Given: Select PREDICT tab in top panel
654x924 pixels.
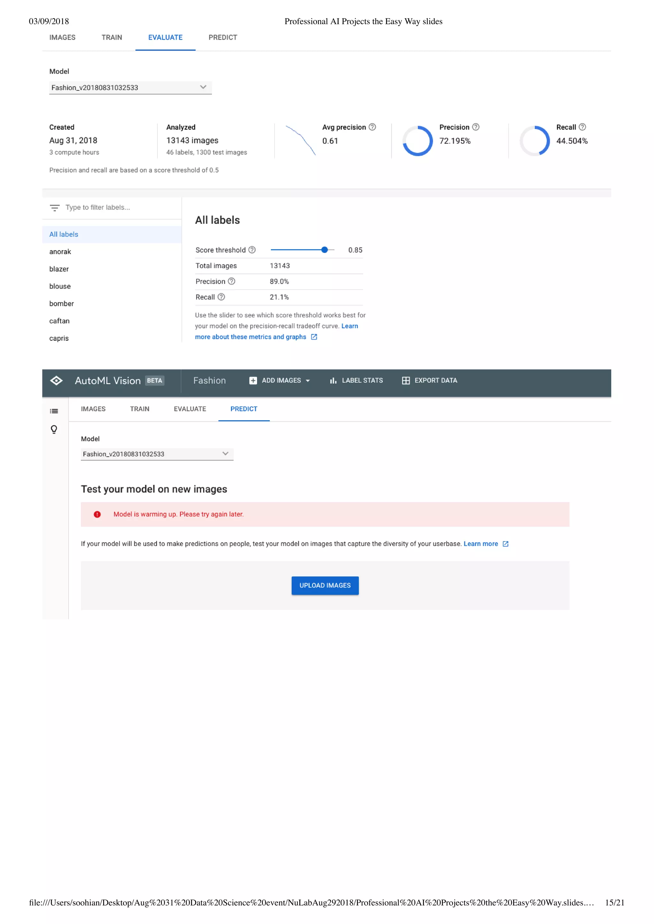Looking at the screenshot, I should coord(223,37).
